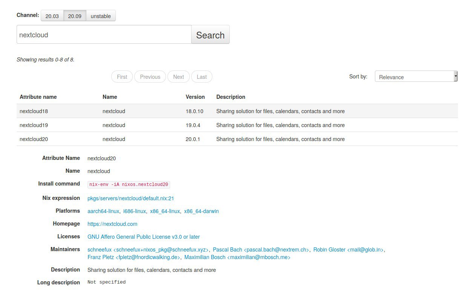The height and width of the screenshot is (290, 473).
Task: Email maintainer Franz Pletz
Action: point(134,257)
